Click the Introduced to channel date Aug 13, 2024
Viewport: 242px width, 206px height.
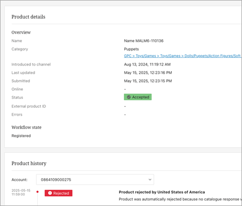(x=147, y=65)
